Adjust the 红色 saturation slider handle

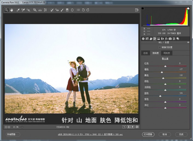pos(165,66)
